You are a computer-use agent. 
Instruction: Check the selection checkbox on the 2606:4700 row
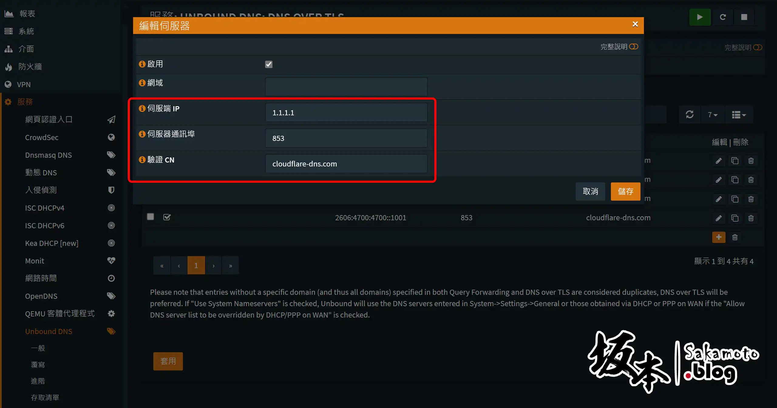151,217
